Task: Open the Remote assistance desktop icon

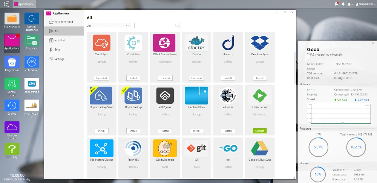Action: [x=32, y=19]
